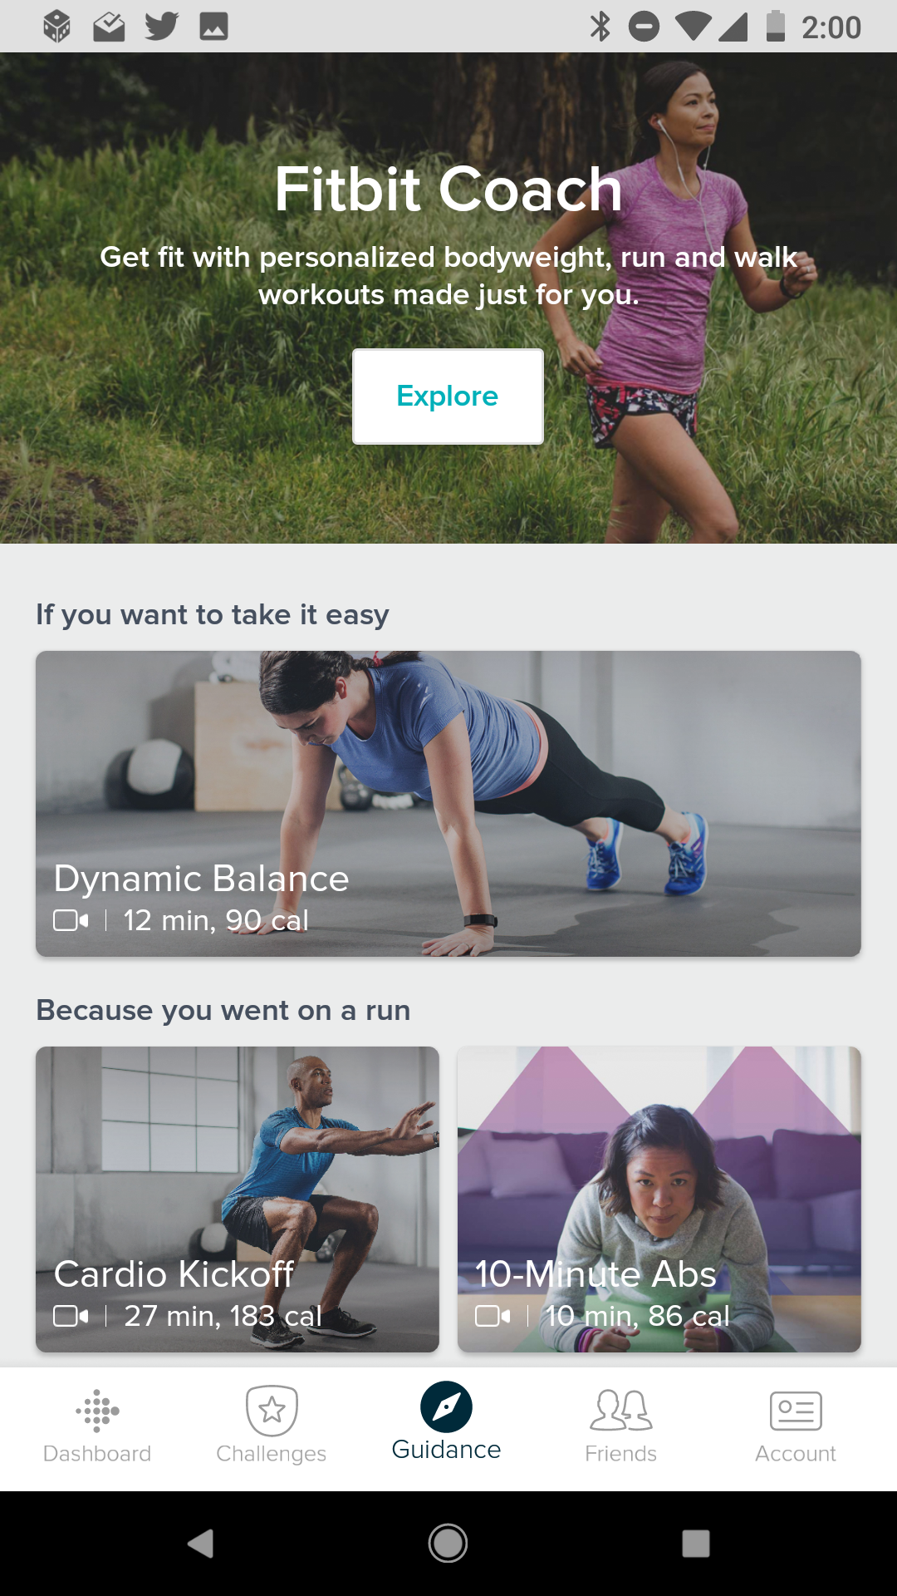Open the 10-Minute Abs workout

[659, 1199]
